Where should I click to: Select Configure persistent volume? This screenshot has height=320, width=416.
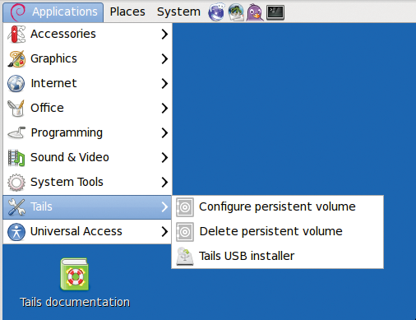tap(277, 207)
